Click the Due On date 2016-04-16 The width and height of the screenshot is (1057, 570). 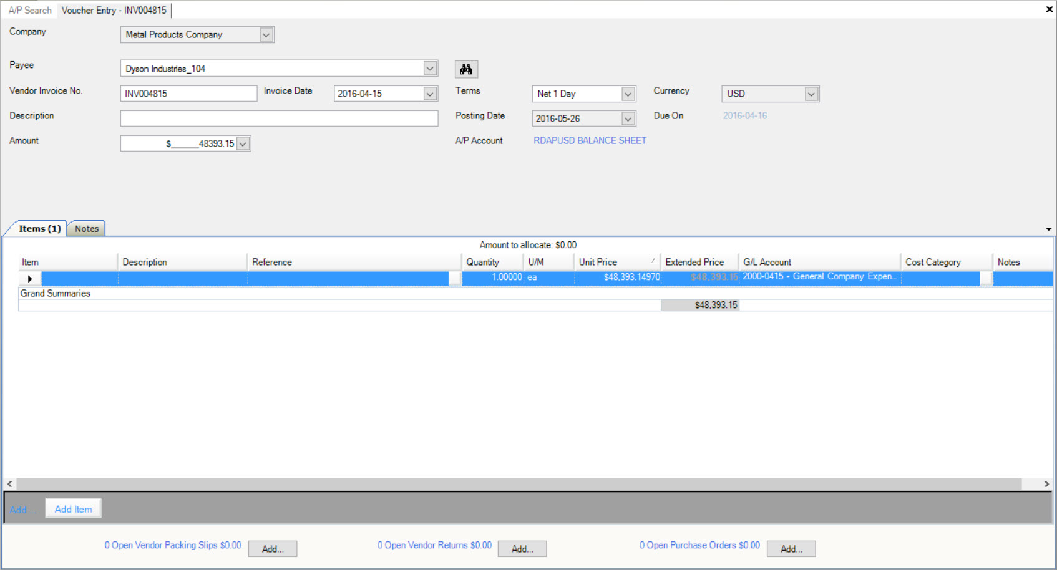click(745, 115)
